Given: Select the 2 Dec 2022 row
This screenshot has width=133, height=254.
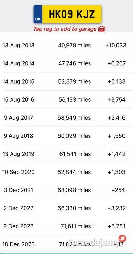Looking at the screenshot, I should [66, 208].
